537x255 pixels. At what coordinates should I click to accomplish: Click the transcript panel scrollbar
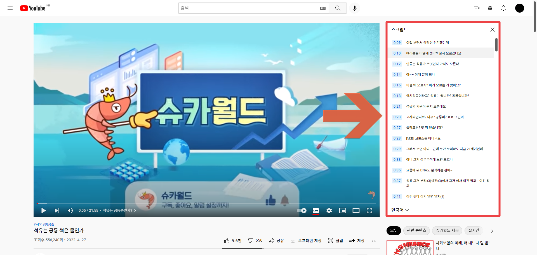(496, 45)
